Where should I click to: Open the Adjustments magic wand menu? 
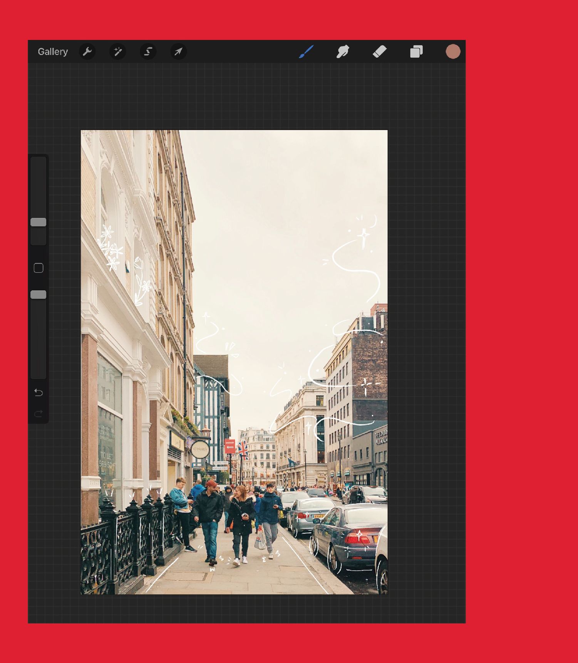118,52
